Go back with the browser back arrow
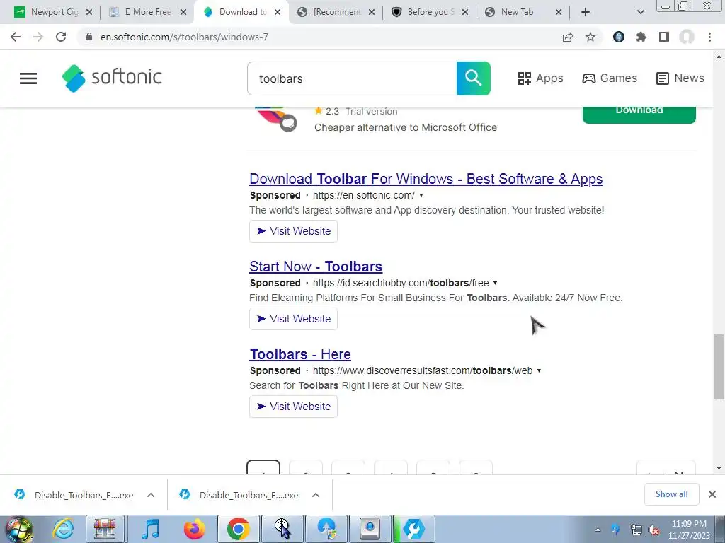The width and height of the screenshot is (725, 543). click(16, 37)
